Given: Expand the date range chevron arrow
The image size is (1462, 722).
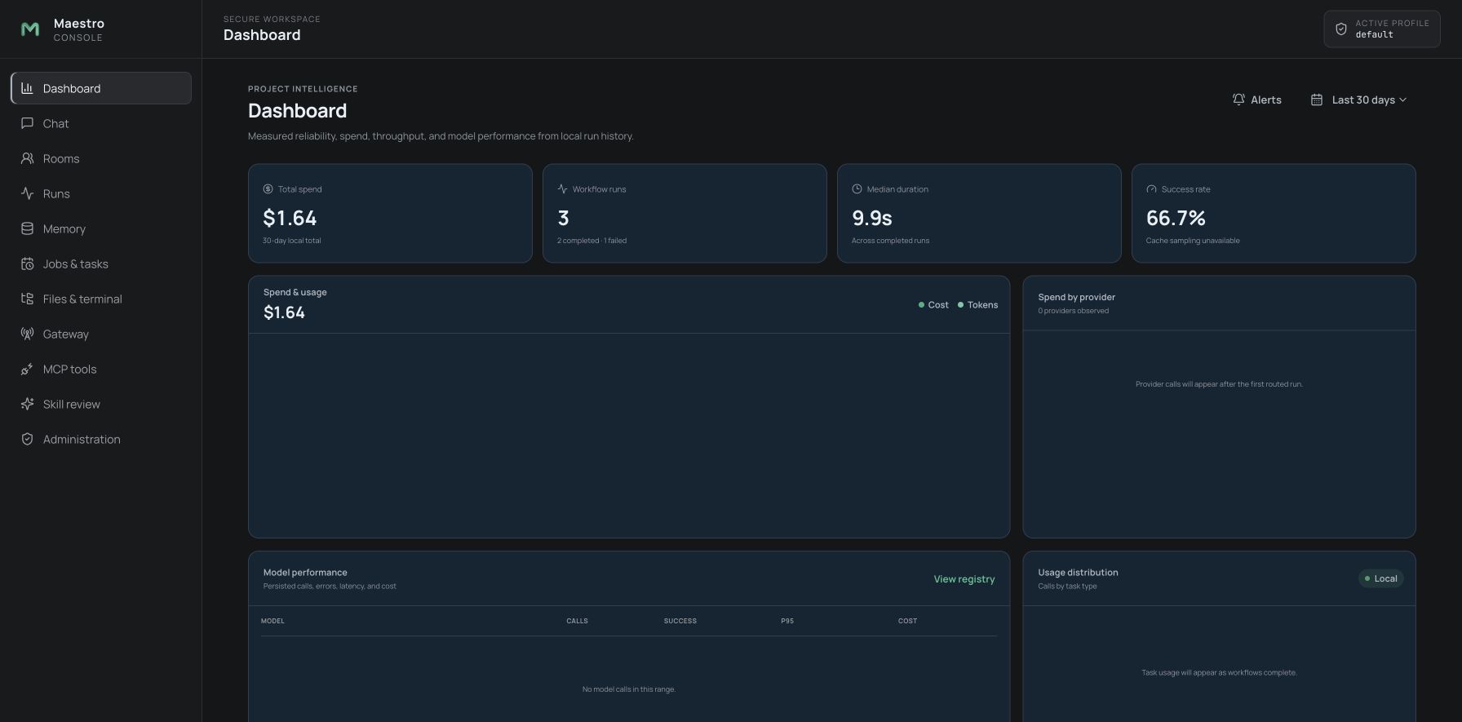Looking at the screenshot, I should [1402, 100].
